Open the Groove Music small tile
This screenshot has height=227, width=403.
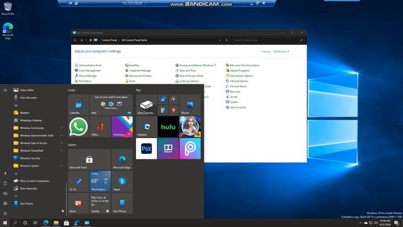point(174,100)
